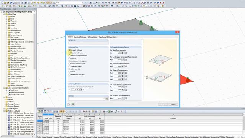
Task: Click the Open file folder icon in toolbar
Action: (x=5, y=3)
